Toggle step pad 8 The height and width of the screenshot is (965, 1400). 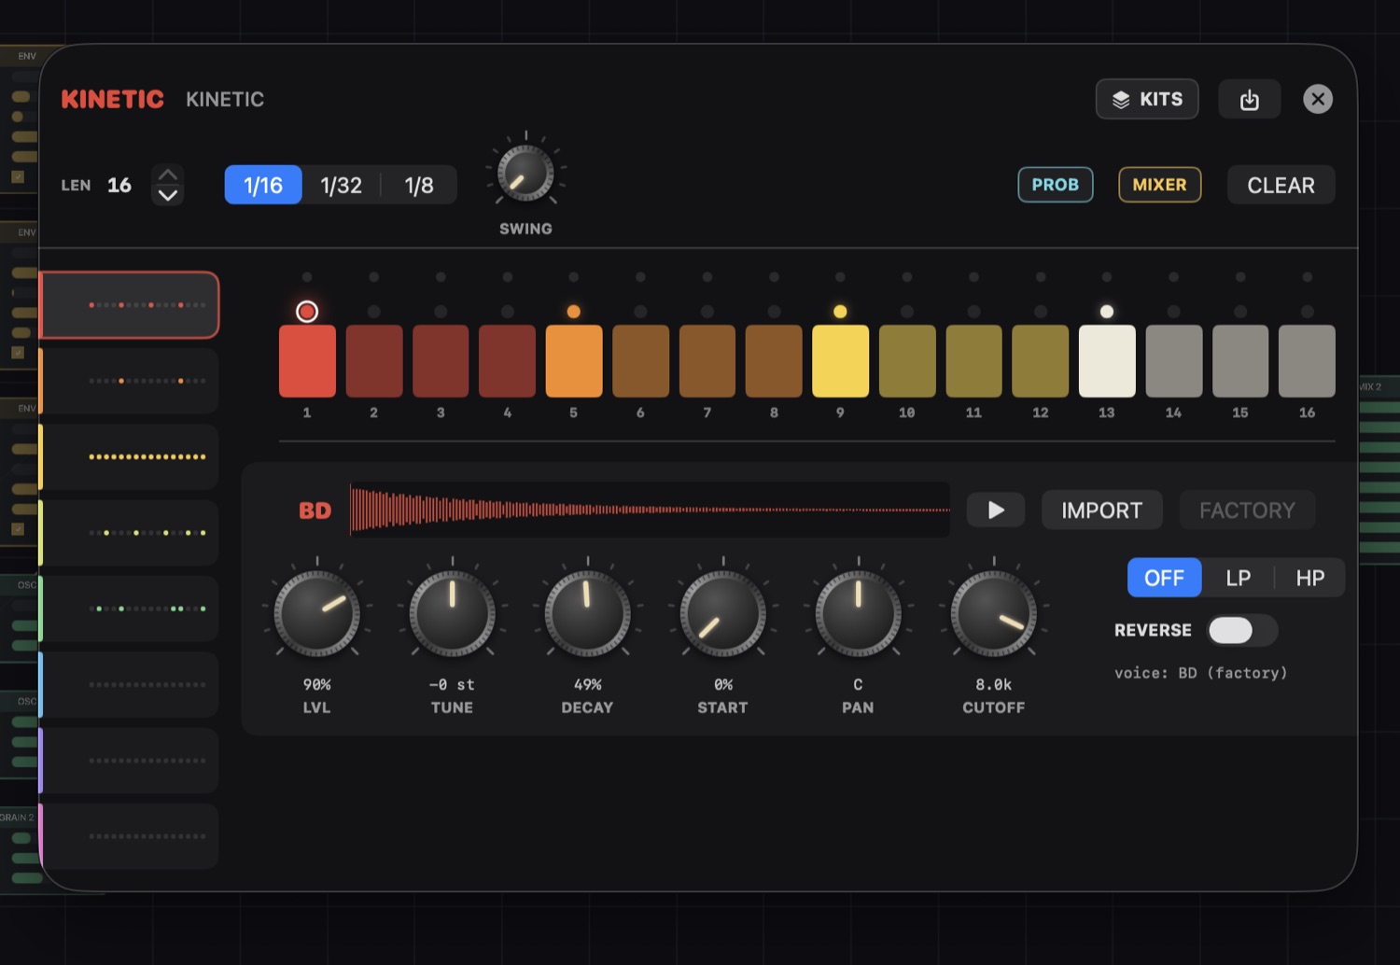pos(774,361)
